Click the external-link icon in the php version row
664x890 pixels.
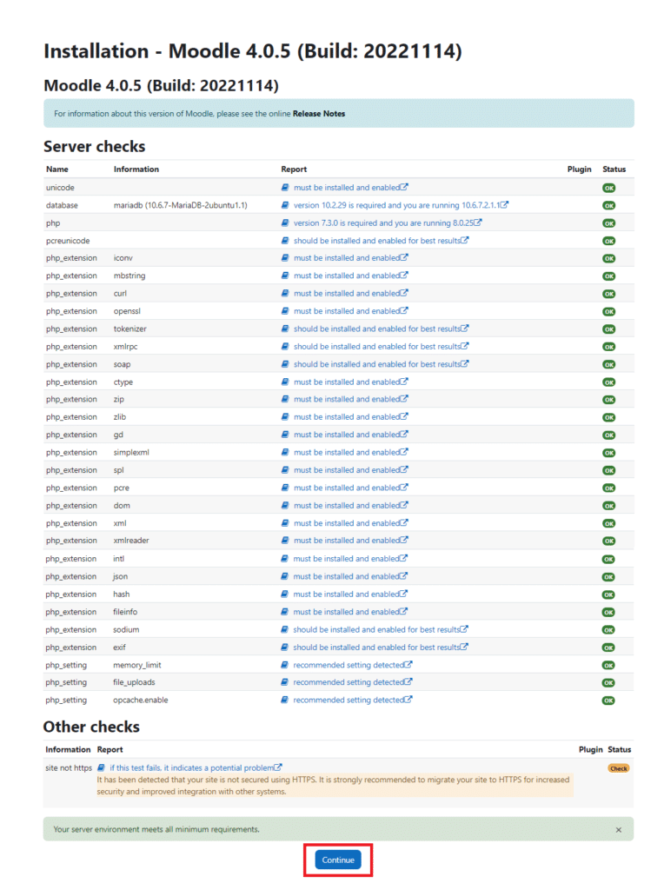coord(478,222)
